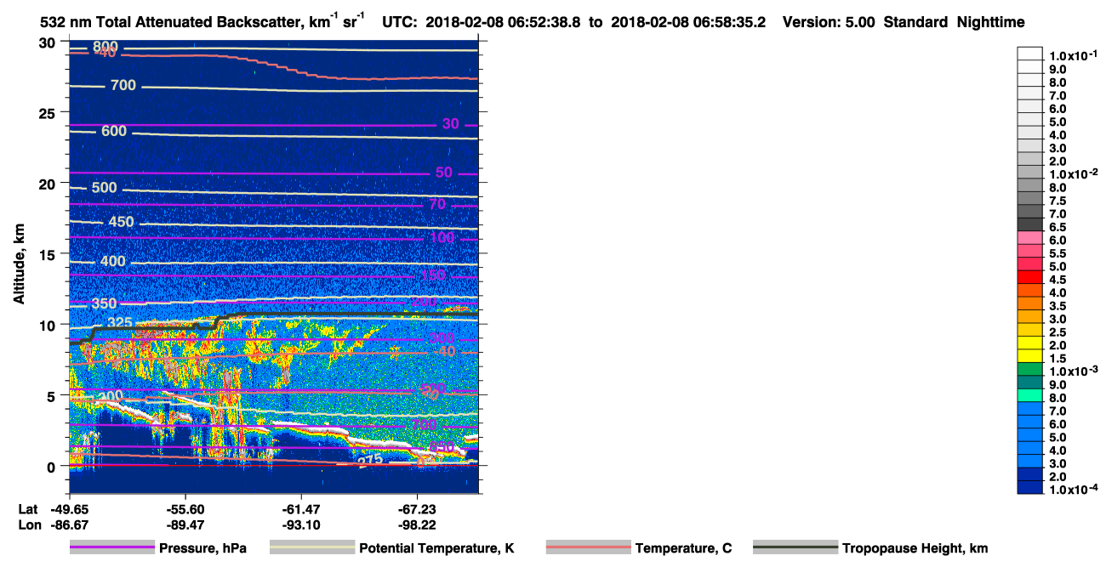Click the altitude axis tick label 25
Viewport: 1106px width, 567px height.
pyautogui.click(x=48, y=112)
